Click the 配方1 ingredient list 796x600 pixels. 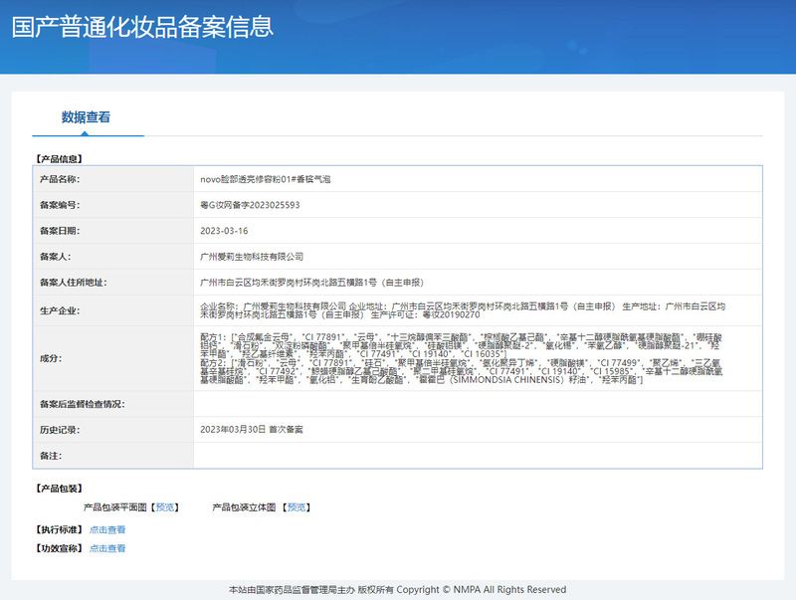point(461,345)
